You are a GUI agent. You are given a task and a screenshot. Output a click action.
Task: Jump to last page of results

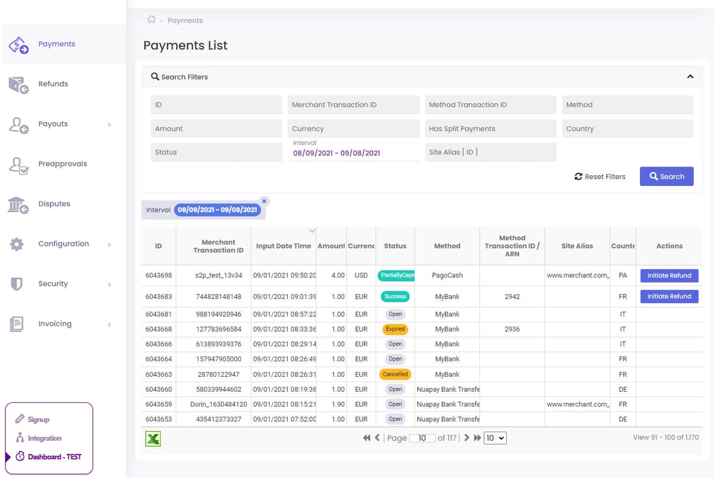click(x=477, y=438)
